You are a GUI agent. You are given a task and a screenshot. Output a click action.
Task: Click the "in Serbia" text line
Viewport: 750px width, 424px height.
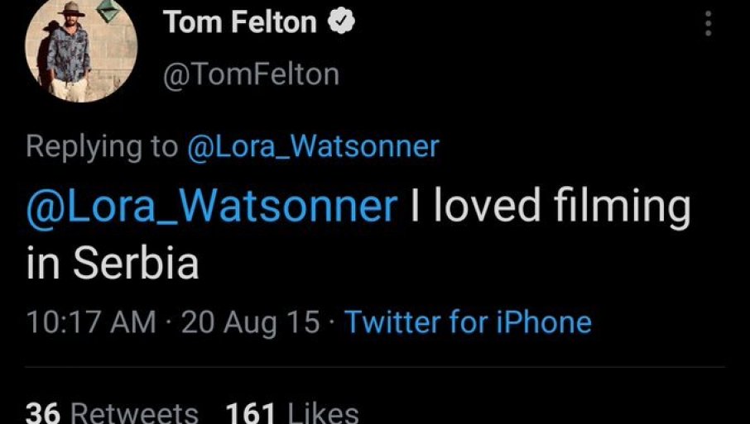coord(113,263)
